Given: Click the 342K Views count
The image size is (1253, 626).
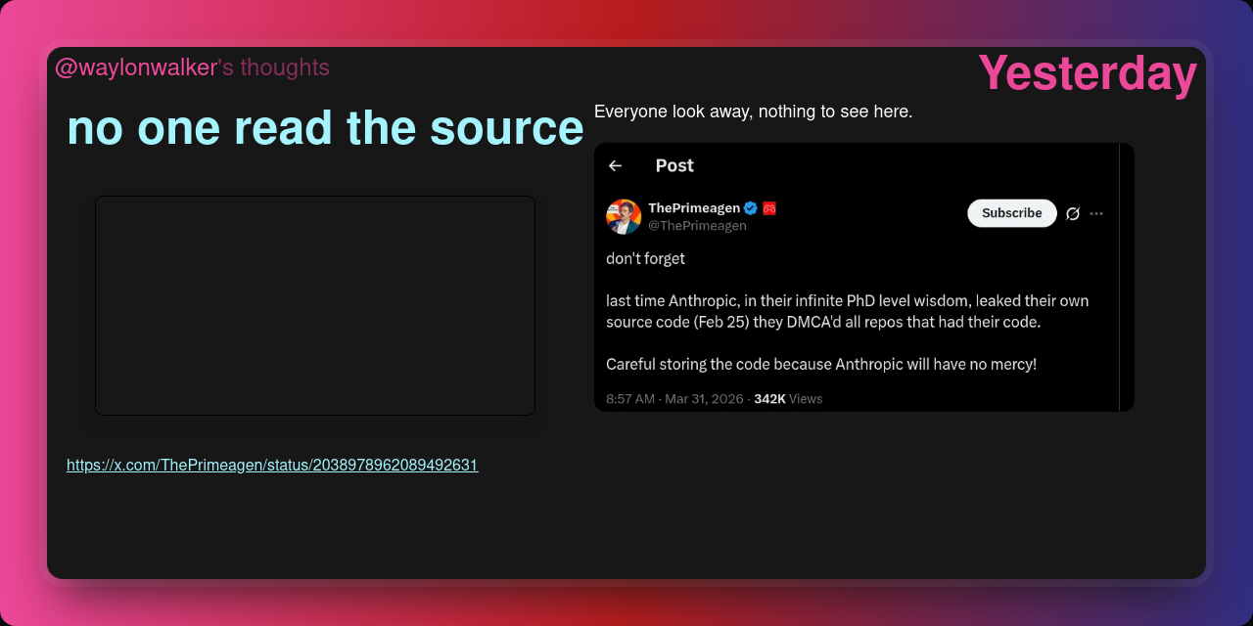Looking at the screenshot, I should [x=788, y=399].
